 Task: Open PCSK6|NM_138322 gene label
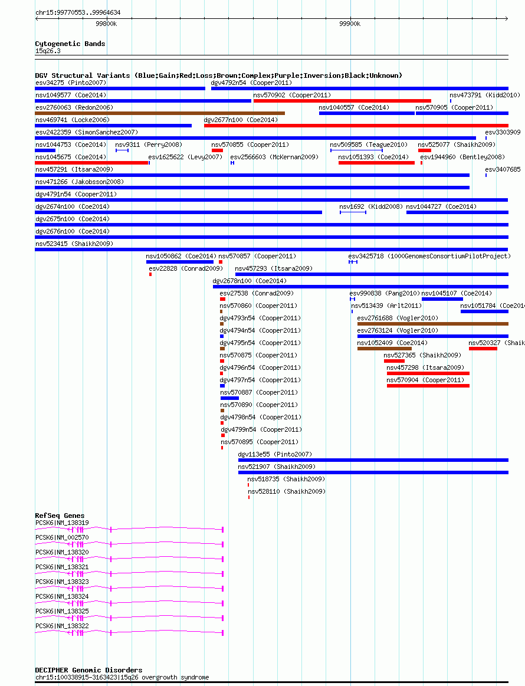(x=62, y=626)
